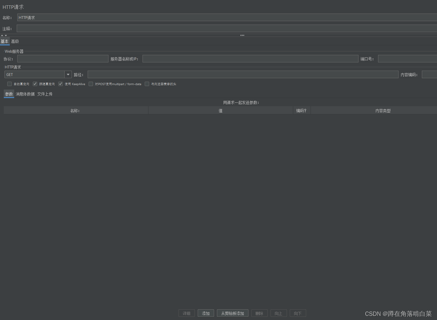Switch to the 基本 tab
The height and width of the screenshot is (320, 437).
4,42
